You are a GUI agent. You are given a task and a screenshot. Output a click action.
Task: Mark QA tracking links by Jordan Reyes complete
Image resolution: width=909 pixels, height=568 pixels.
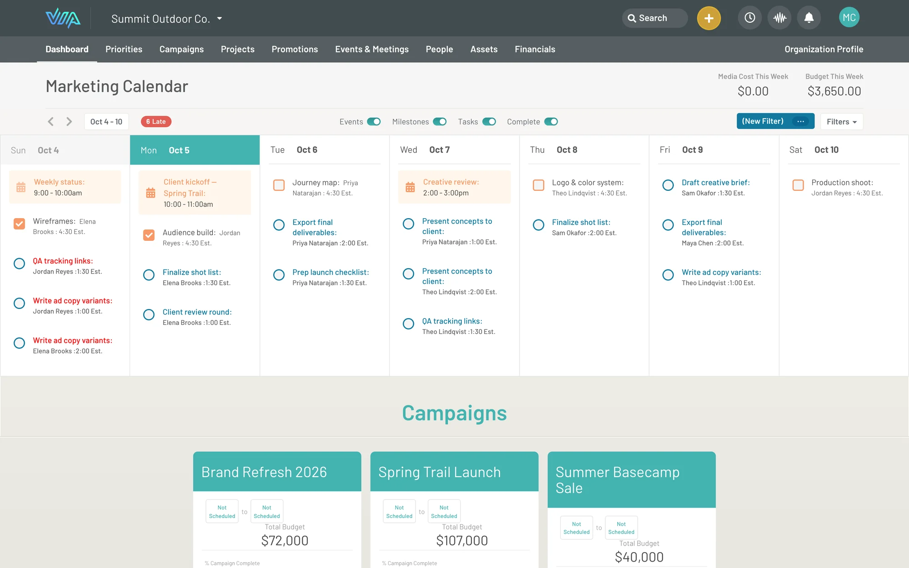coord(19,264)
